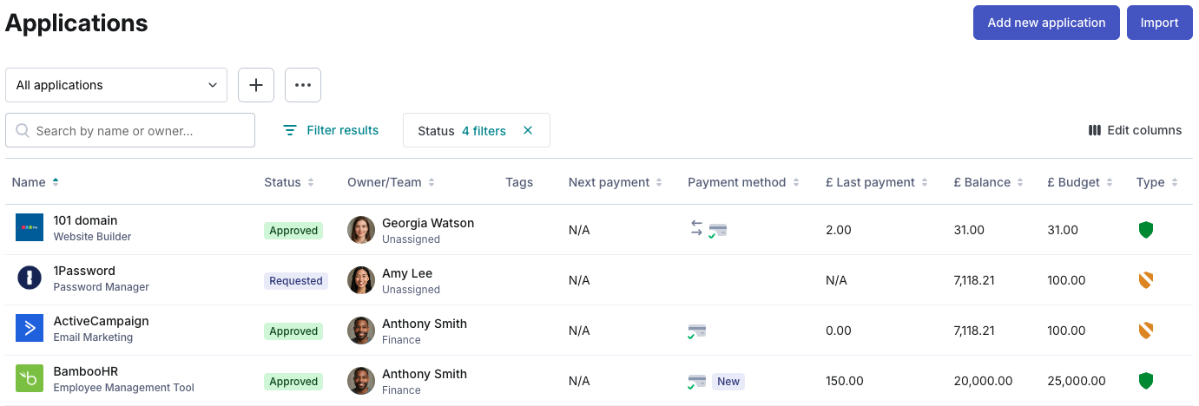Click the Email Marketing subtitle

pyautogui.click(x=94, y=337)
